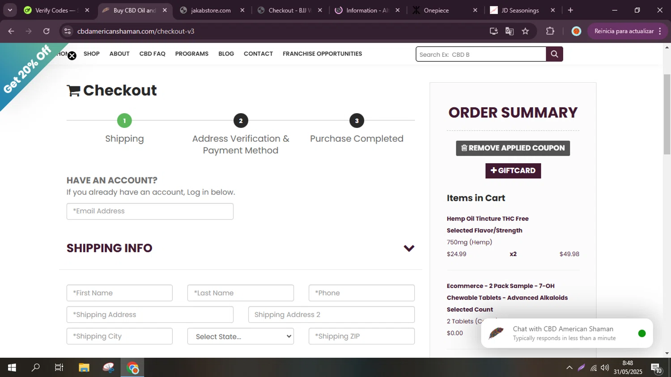Open Windows taskbar search
Image resolution: width=671 pixels, height=377 pixels.
36,368
